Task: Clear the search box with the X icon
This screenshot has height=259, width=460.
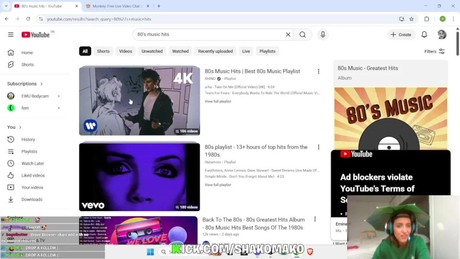Action: pos(288,35)
